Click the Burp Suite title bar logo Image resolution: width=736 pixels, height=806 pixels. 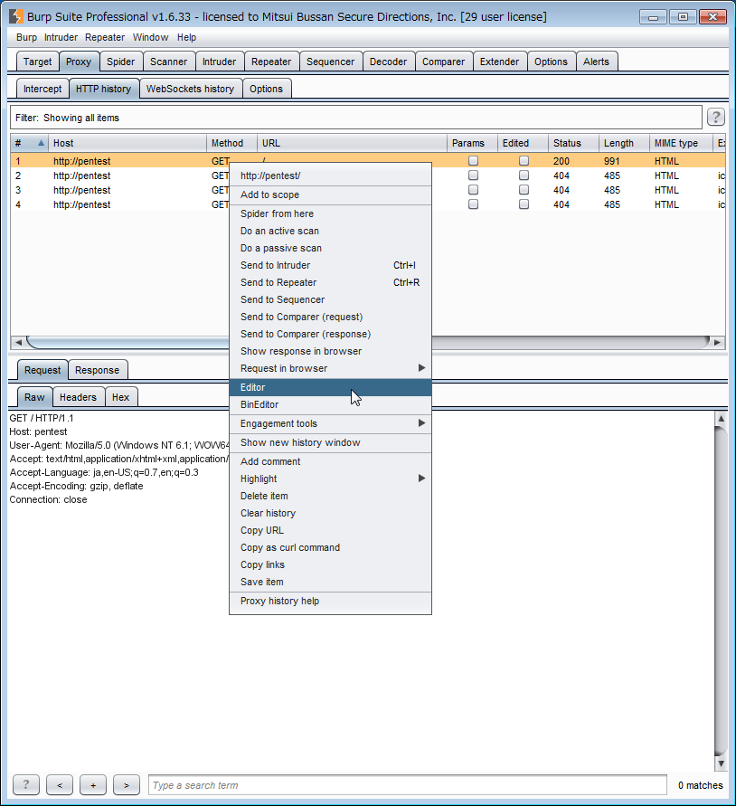click(x=16, y=16)
